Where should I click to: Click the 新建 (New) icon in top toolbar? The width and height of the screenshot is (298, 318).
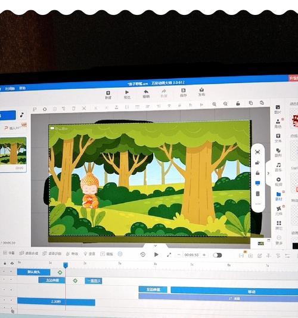[108, 95]
